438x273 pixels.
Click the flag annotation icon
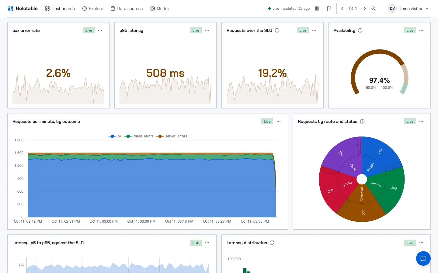329,8
